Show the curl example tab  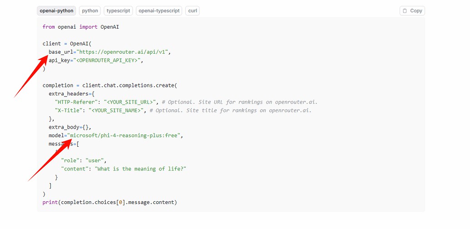193,11
